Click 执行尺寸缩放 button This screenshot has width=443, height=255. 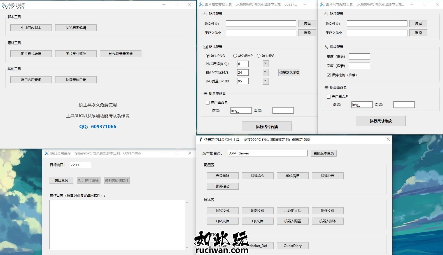click(381, 121)
